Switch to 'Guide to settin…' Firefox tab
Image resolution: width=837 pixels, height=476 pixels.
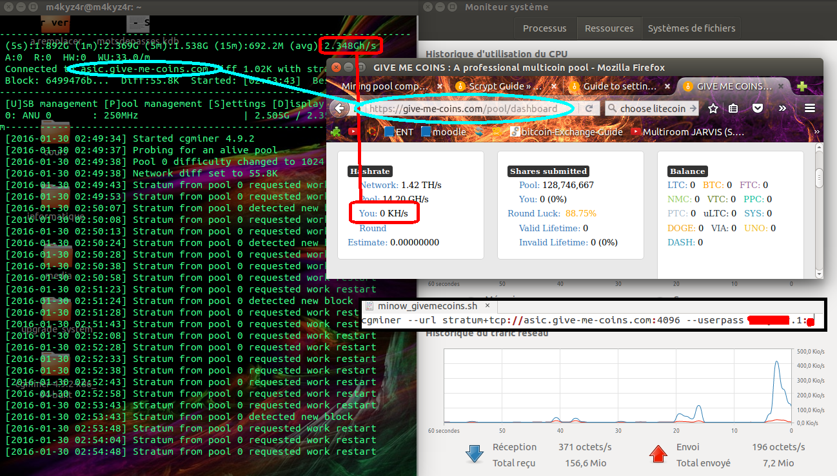tap(618, 86)
